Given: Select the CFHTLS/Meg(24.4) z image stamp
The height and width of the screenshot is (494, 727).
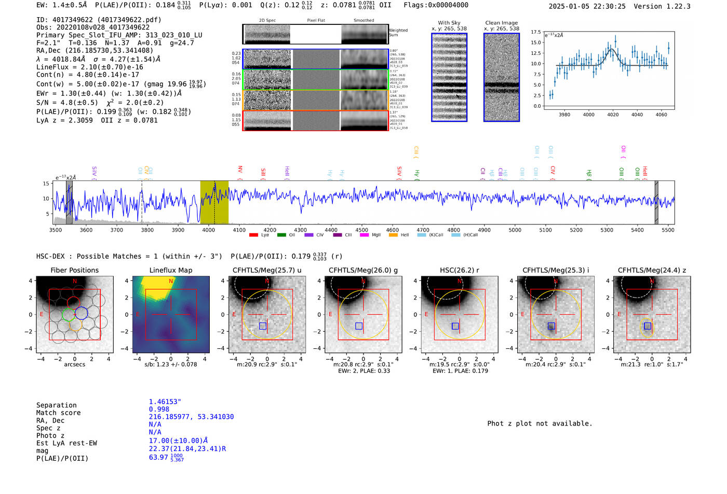Looking at the screenshot, I should click(652, 315).
